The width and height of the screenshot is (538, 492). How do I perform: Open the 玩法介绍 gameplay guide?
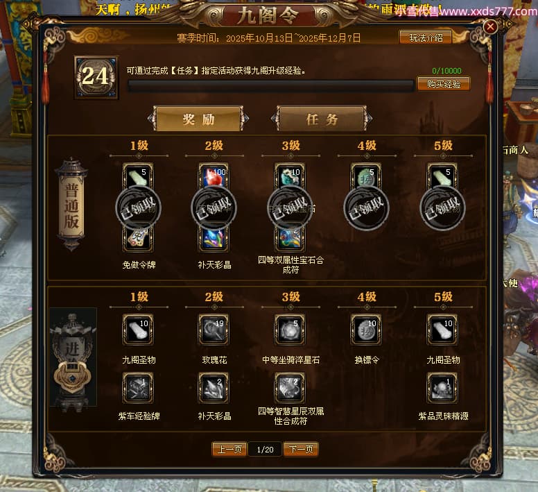tap(426, 37)
